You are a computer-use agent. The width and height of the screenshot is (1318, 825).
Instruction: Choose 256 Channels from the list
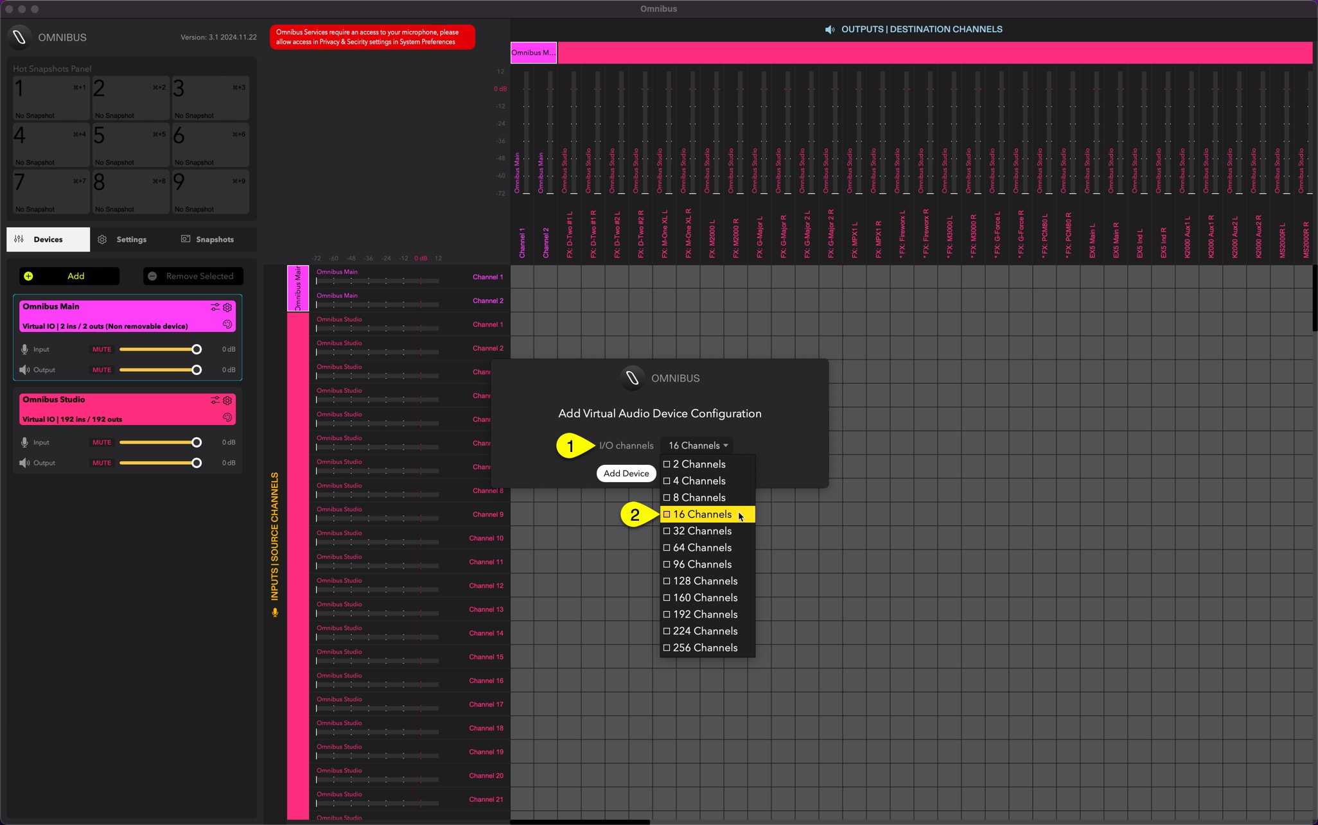point(705,648)
